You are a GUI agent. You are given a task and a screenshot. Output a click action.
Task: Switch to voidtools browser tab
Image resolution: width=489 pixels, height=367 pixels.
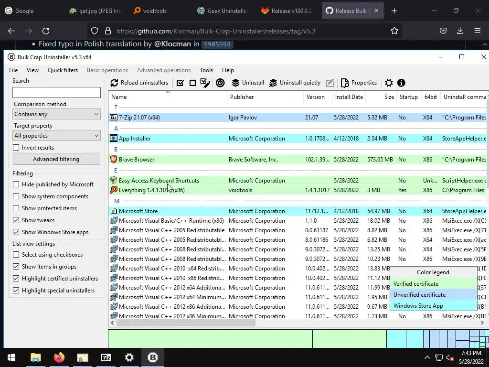(x=155, y=11)
